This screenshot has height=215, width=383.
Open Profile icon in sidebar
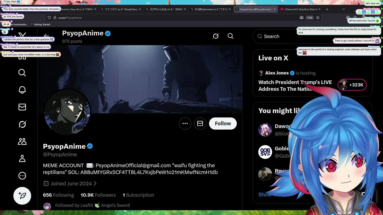[x=22, y=159]
